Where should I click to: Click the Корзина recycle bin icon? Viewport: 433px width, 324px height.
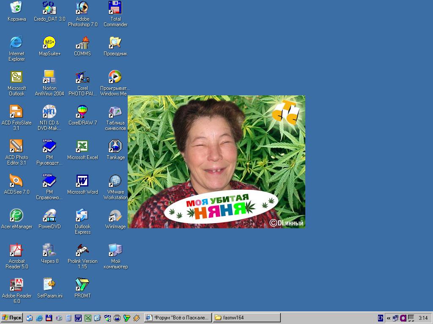click(x=16, y=8)
